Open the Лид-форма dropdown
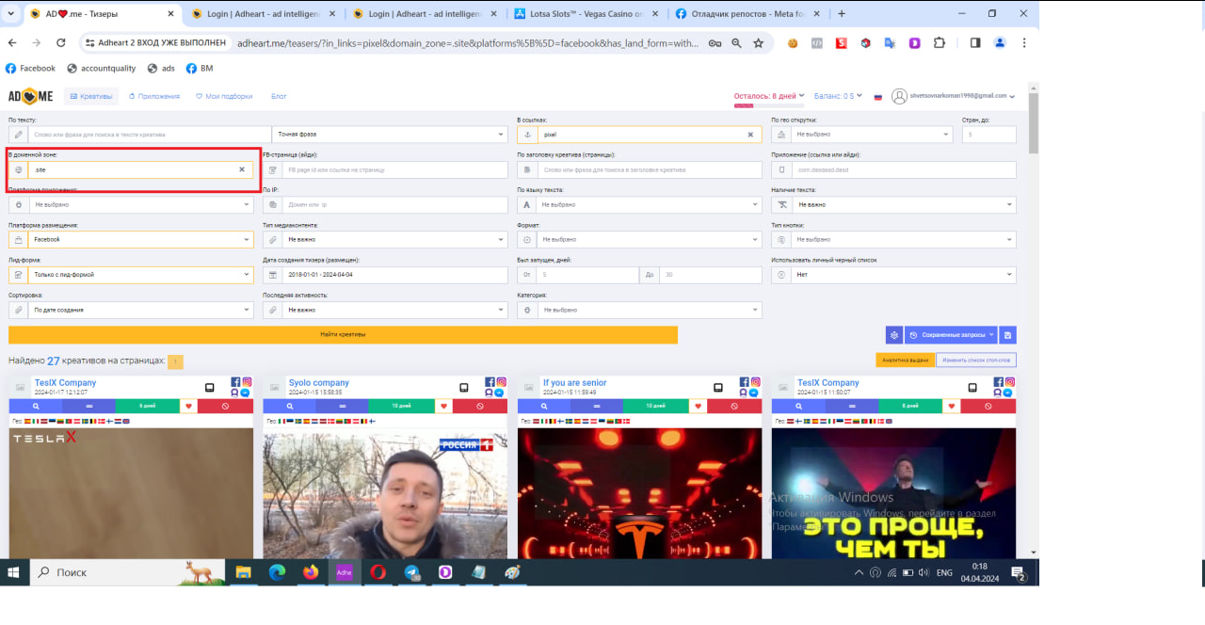This screenshot has width=1205, height=625. 132,275
